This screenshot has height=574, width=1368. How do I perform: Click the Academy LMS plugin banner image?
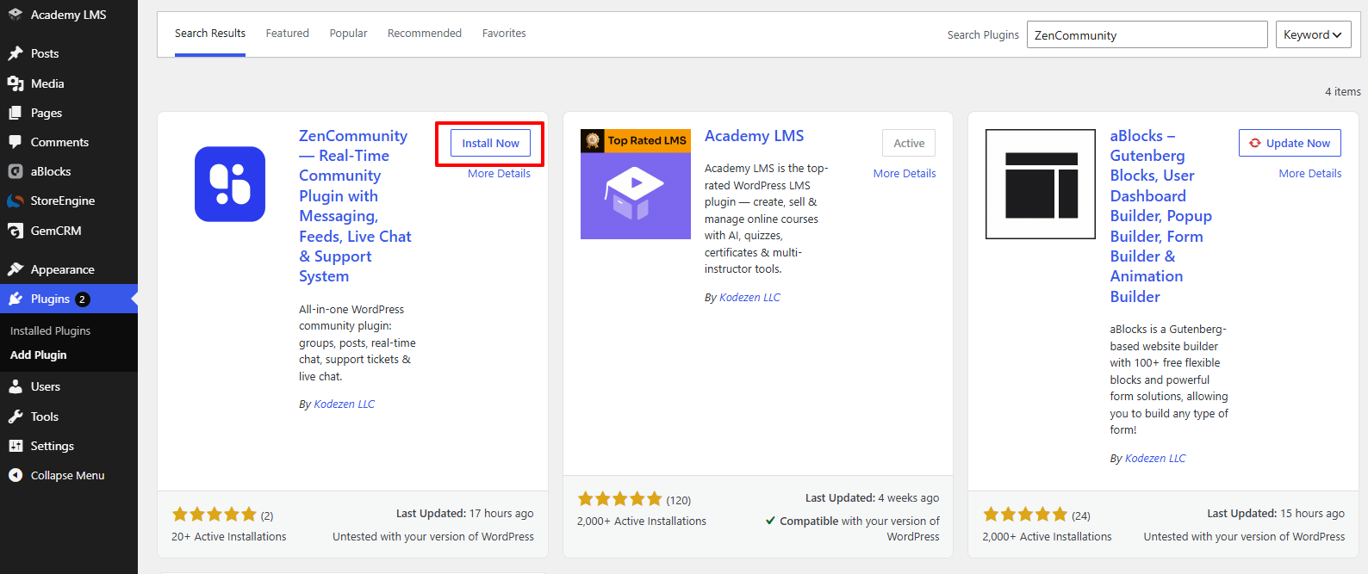pos(636,184)
